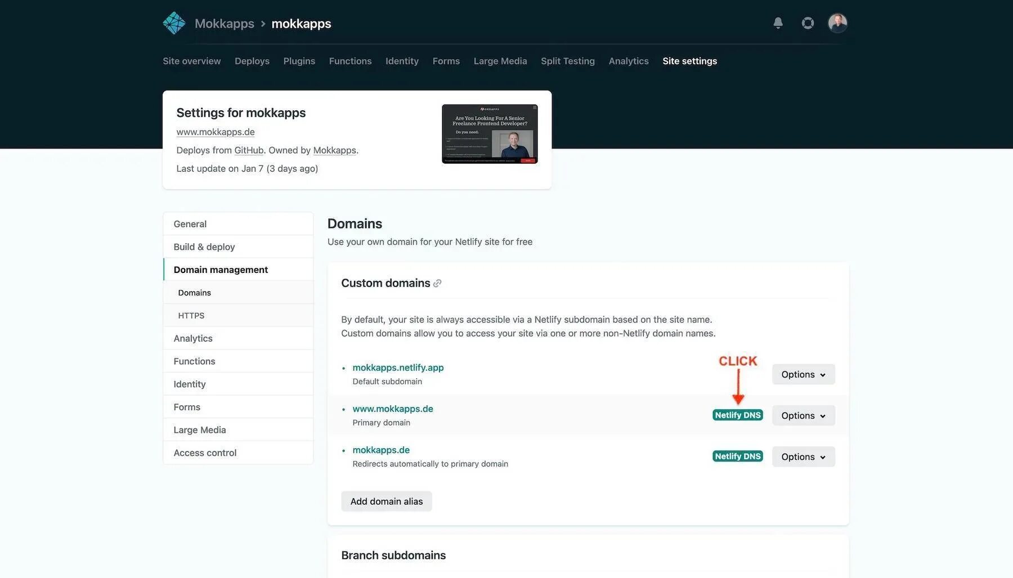Image resolution: width=1013 pixels, height=578 pixels.
Task: Go to the Functions top tab
Action: (351, 61)
